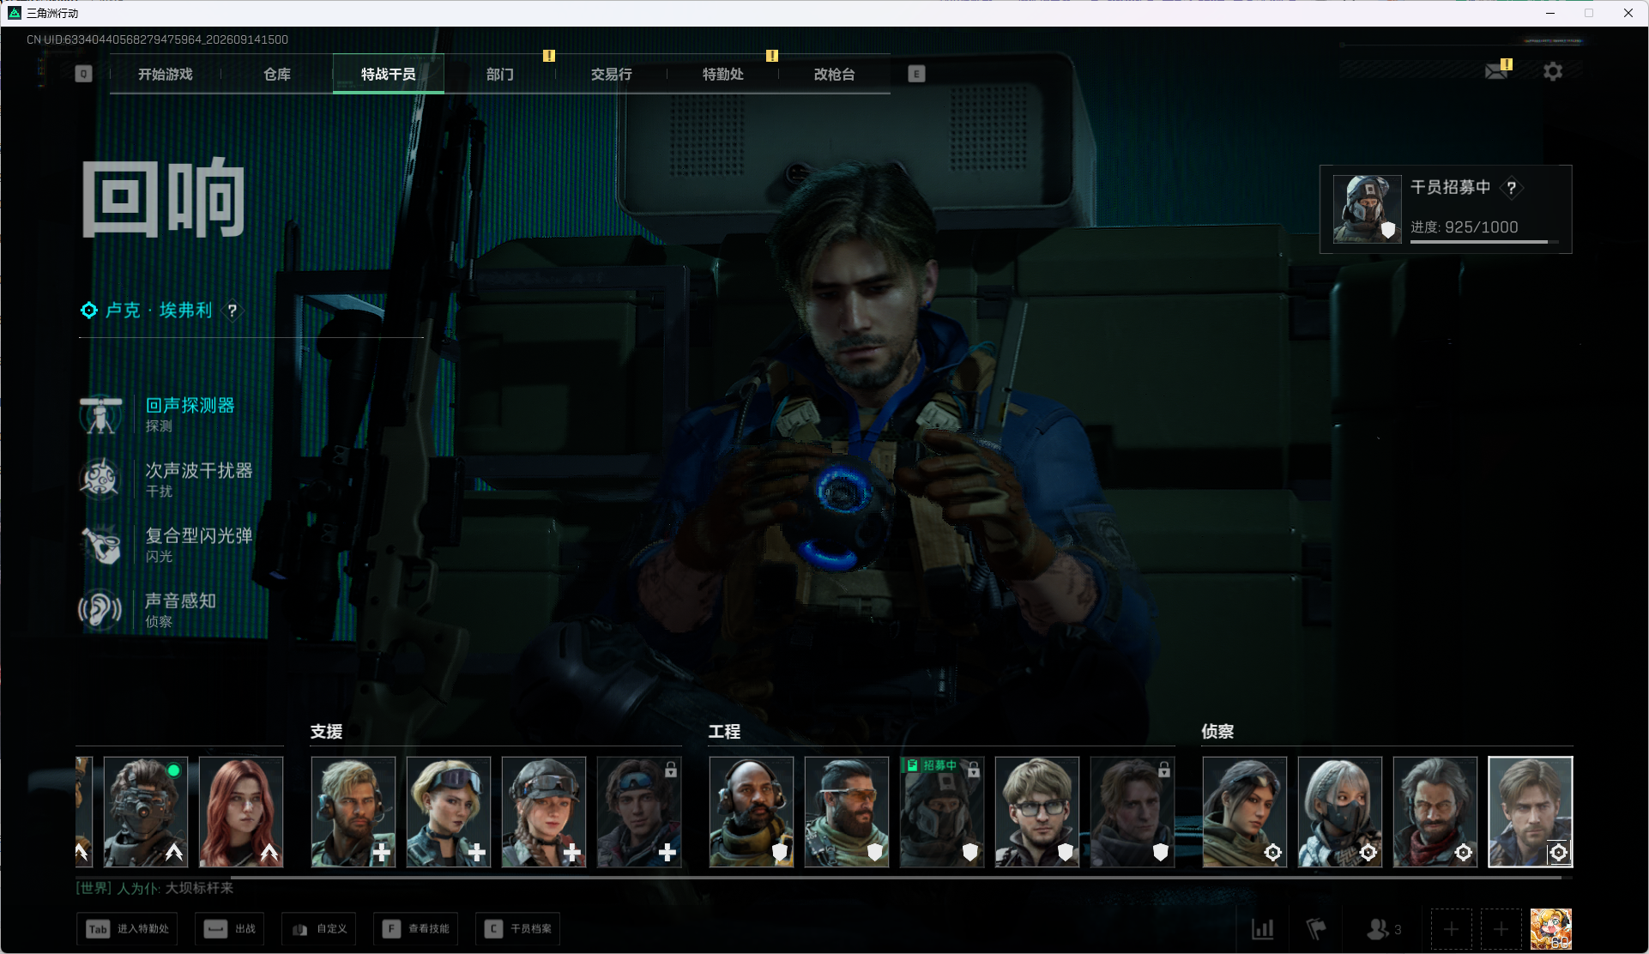Switch to the 特勤处 tab
The width and height of the screenshot is (1649, 954).
click(x=723, y=74)
